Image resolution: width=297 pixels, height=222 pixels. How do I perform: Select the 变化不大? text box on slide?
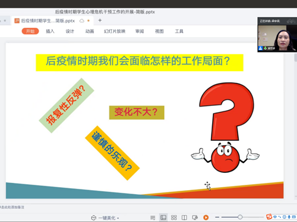(x=137, y=112)
